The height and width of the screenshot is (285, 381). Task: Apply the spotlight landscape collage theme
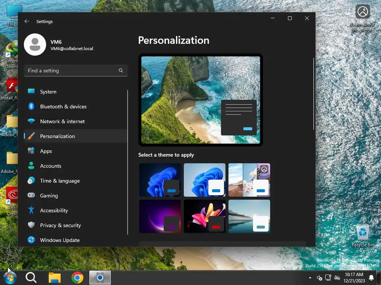tap(249, 180)
